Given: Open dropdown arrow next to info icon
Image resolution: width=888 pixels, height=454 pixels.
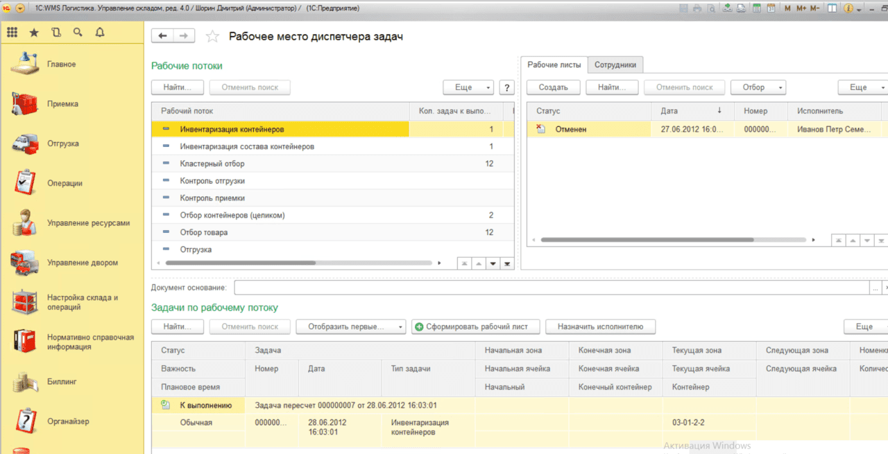Looking at the screenshot, I should 860,9.
